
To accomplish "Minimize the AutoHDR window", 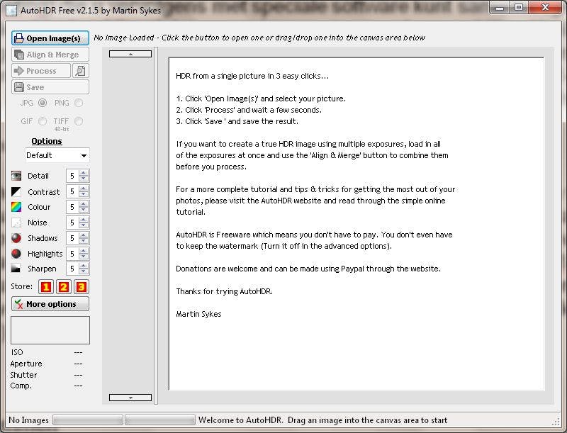I will click(500, 8).
